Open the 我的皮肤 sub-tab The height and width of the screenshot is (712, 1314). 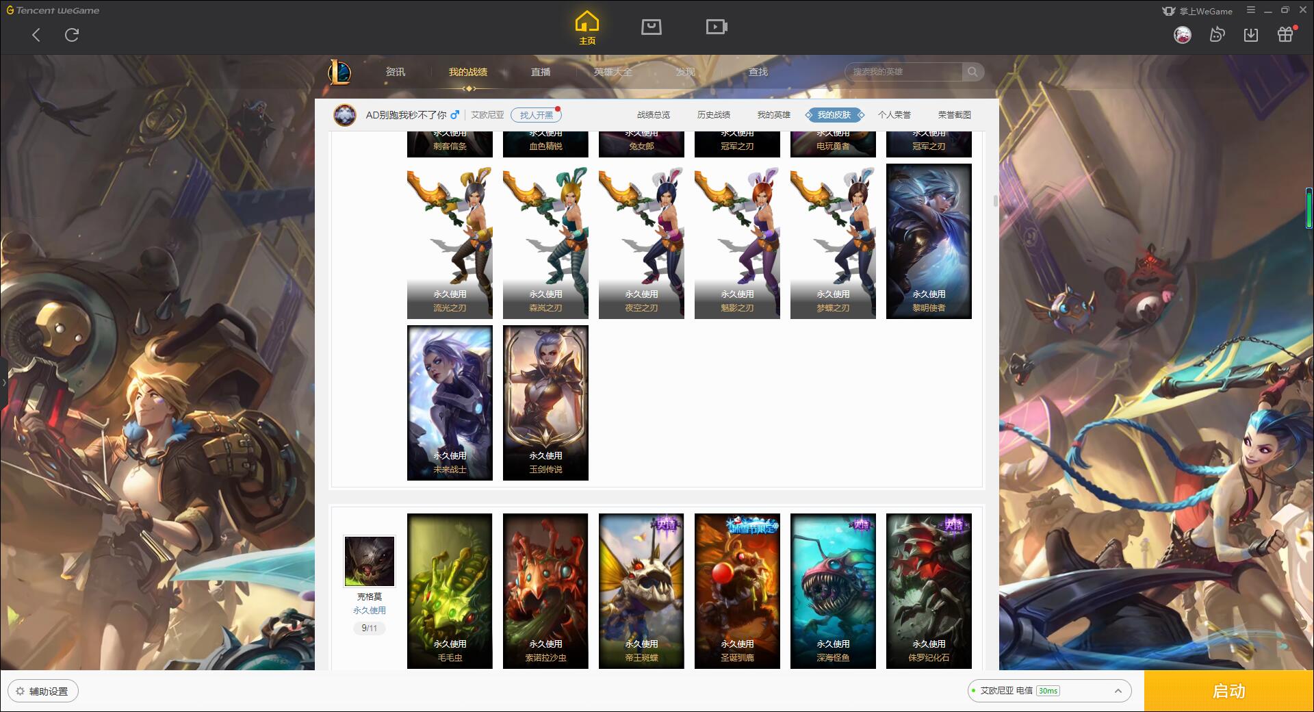(834, 115)
